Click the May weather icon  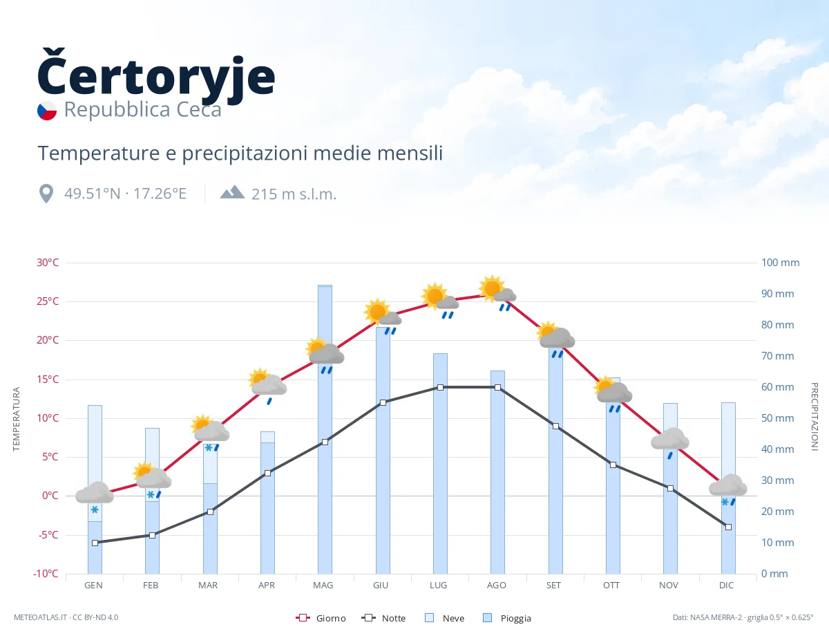coord(325,356)
